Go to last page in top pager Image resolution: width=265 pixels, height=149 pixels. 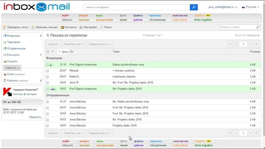[256, 44]
